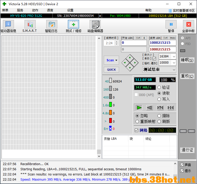Screen dimensions: 197x184
Task: Toggle the DDD (API) checkbox
Action: (x=136, y=95)
